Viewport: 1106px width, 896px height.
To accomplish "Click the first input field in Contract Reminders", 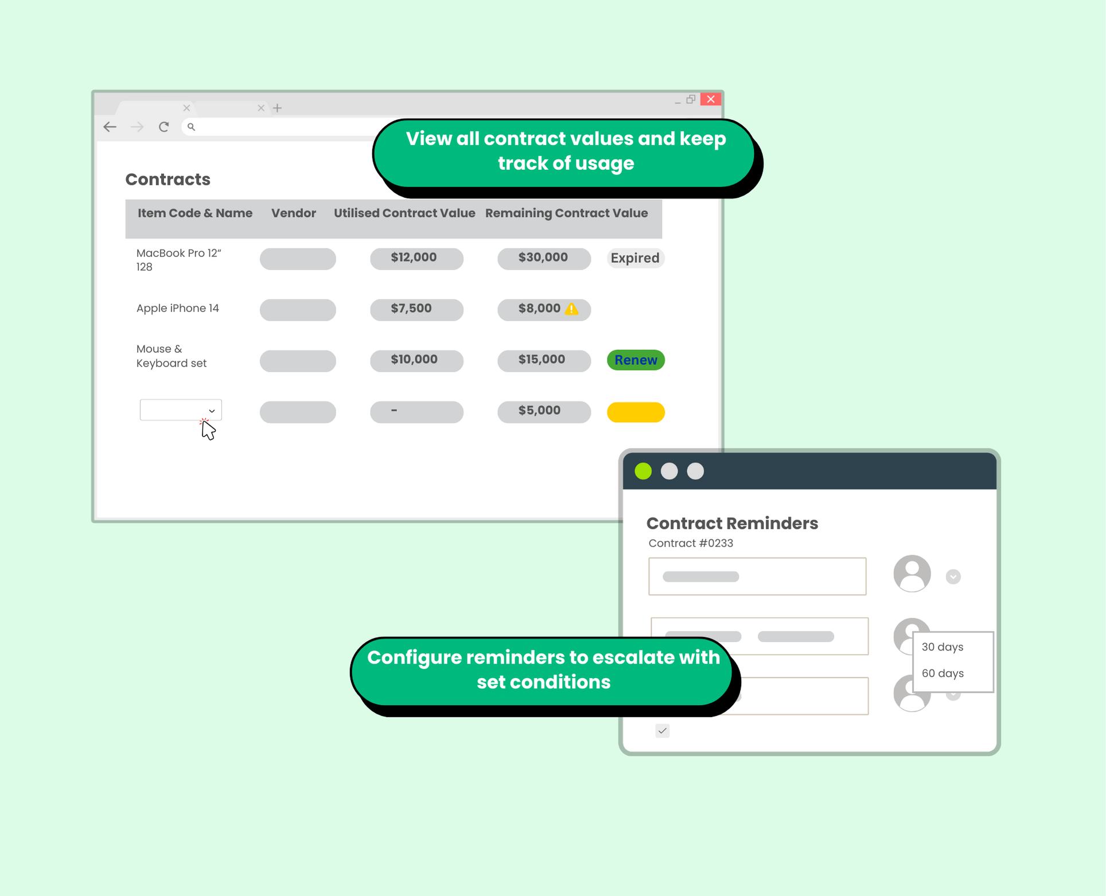I will pos(758,576).
